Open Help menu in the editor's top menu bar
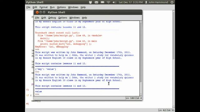The image size is (200, 112). click(x=83, y=7)
